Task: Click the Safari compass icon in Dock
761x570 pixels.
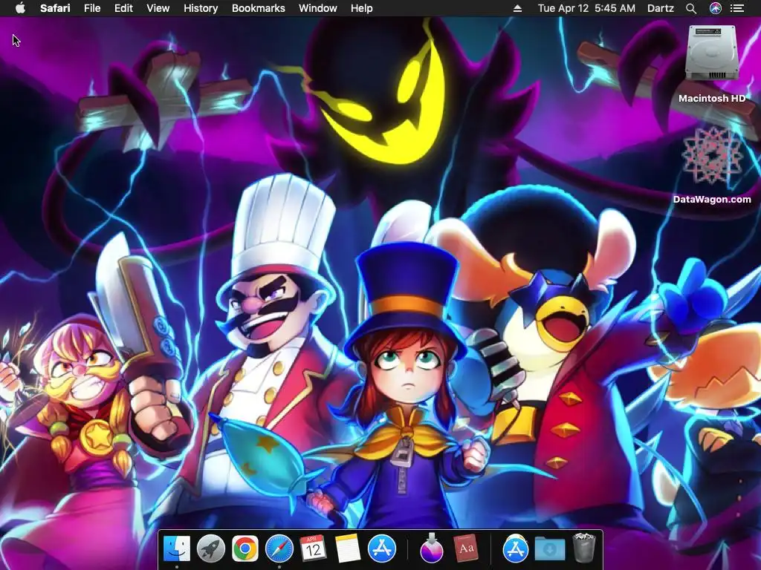Action: [279, 548]
